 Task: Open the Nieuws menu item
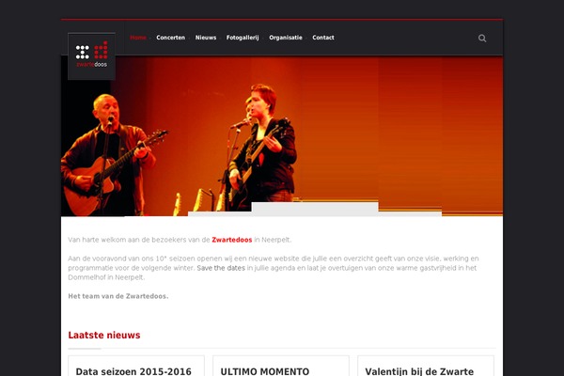[206, 38]
